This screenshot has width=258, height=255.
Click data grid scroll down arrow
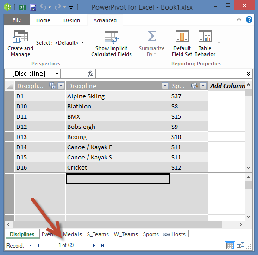coord(248,168)
